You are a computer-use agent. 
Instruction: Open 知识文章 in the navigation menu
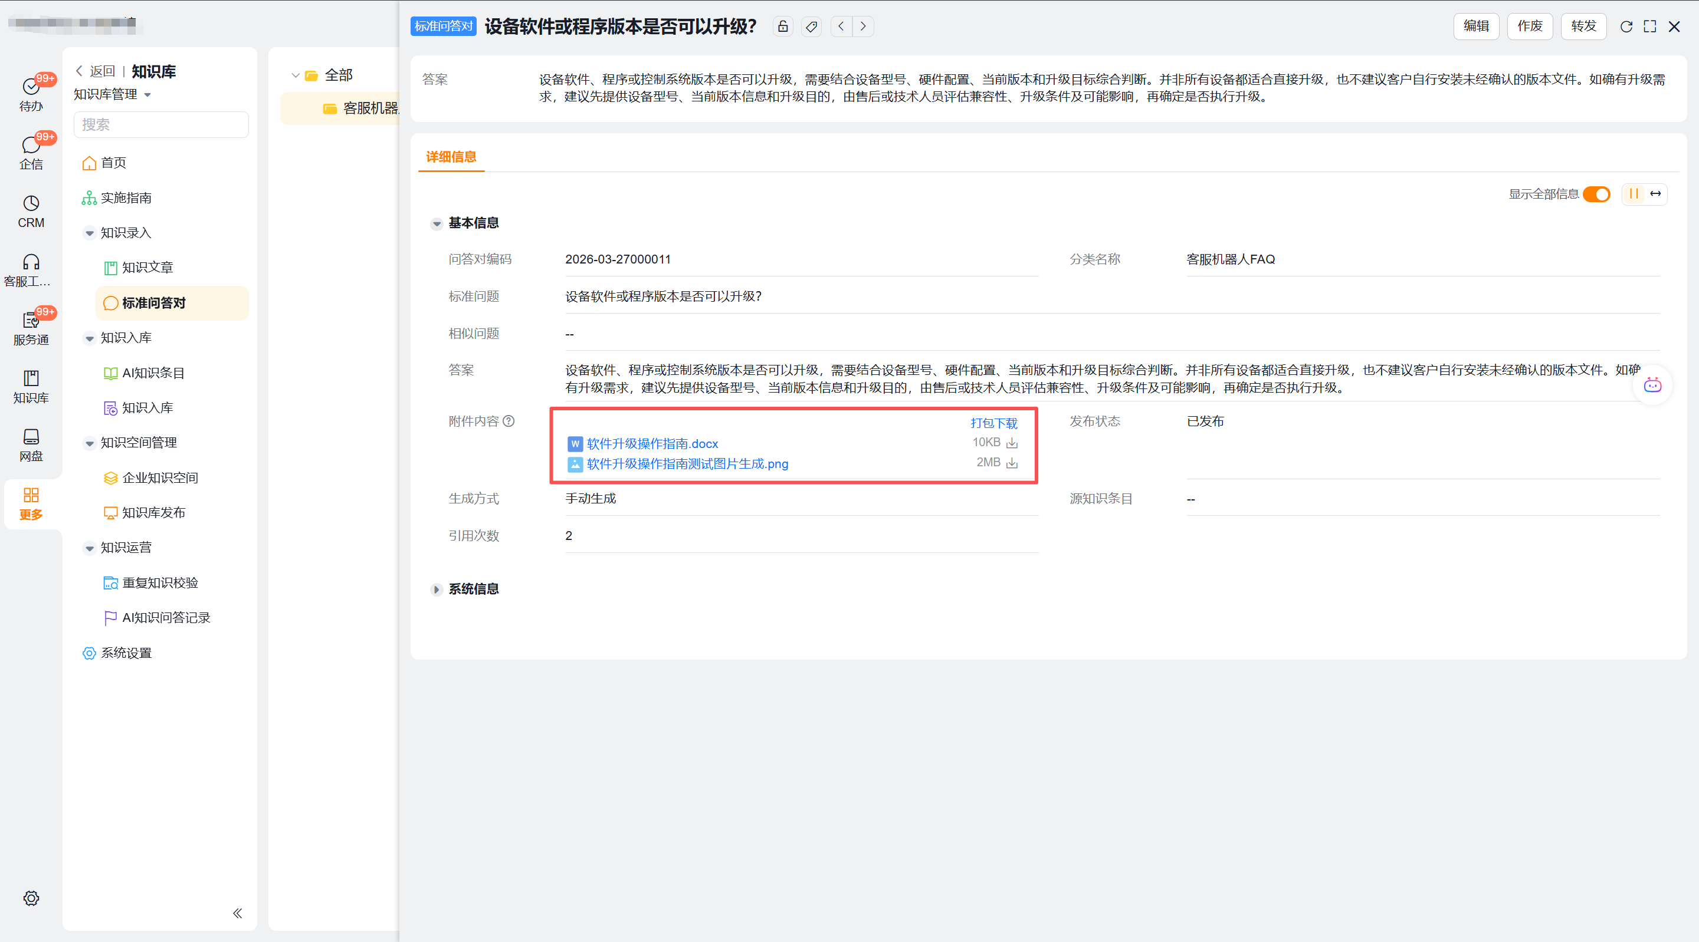[147, 268]
